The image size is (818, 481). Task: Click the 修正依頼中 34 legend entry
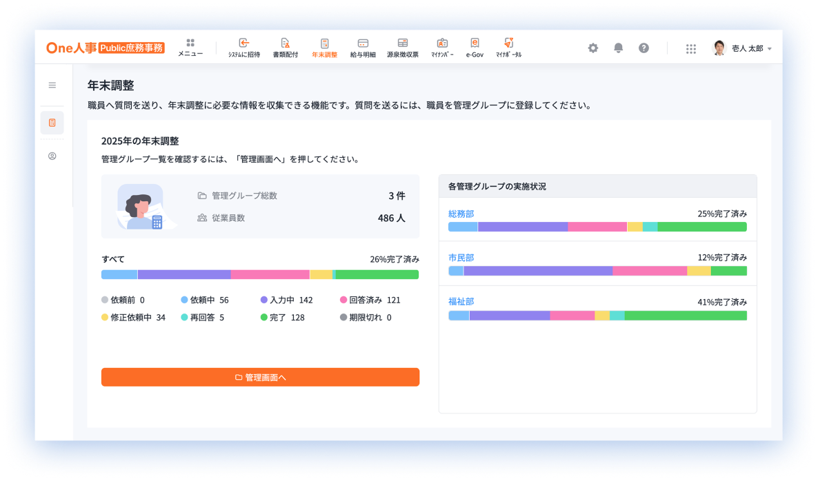pyautogui.click(x=134, y=318)
